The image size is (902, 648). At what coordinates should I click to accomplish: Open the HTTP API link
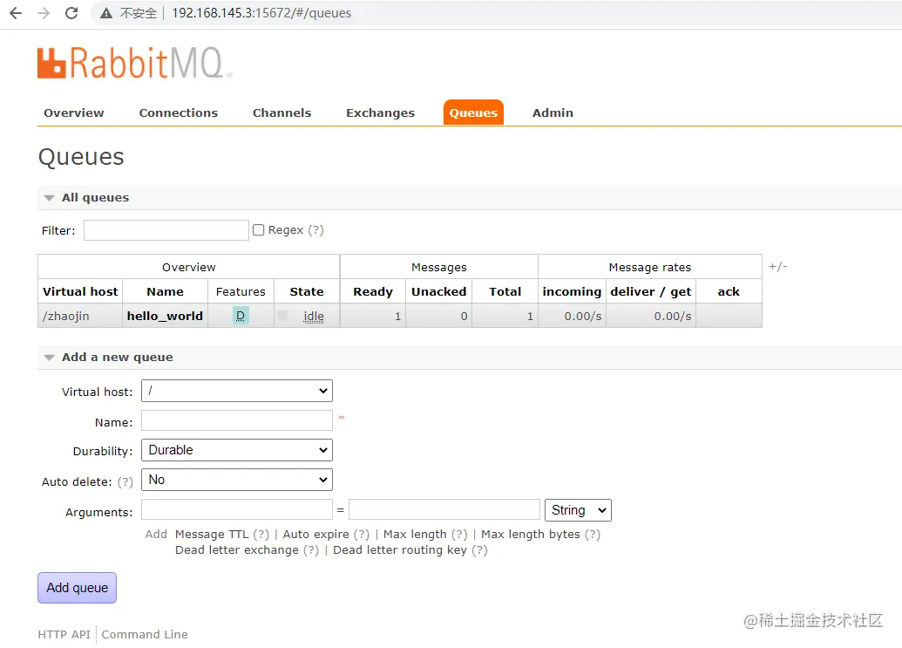(64, 634)
